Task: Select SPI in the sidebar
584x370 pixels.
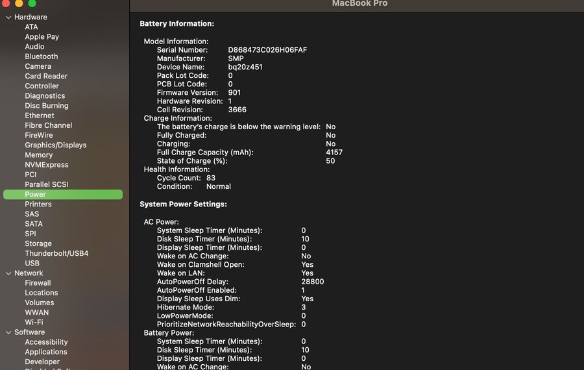Action: click(30, 234)
